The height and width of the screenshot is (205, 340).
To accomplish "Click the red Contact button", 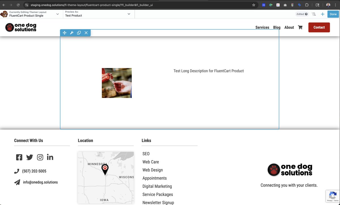I will 319,27.
